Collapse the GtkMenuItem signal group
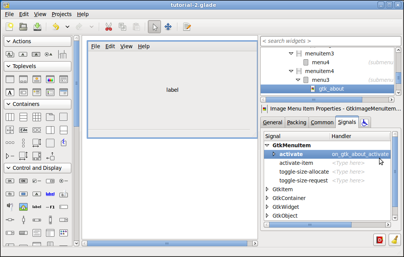The width and height of the screenshot is (404, 257). [267, 145]
